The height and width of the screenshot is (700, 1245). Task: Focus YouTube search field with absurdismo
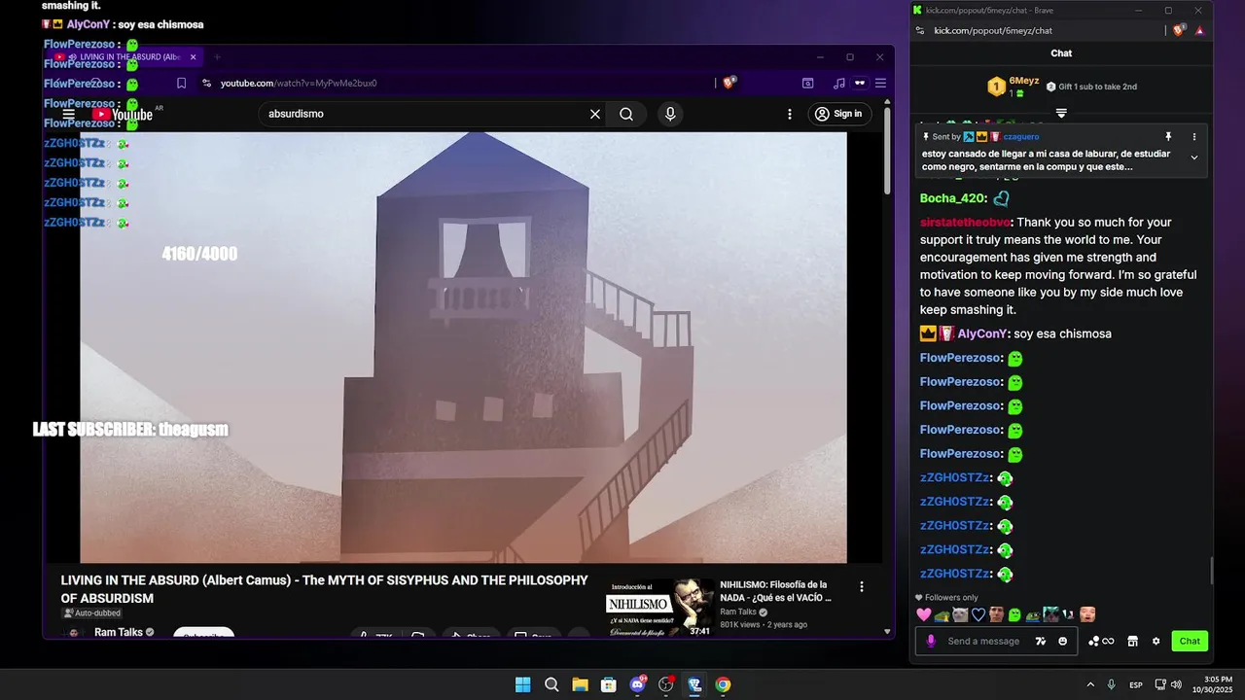click(423, 114)
